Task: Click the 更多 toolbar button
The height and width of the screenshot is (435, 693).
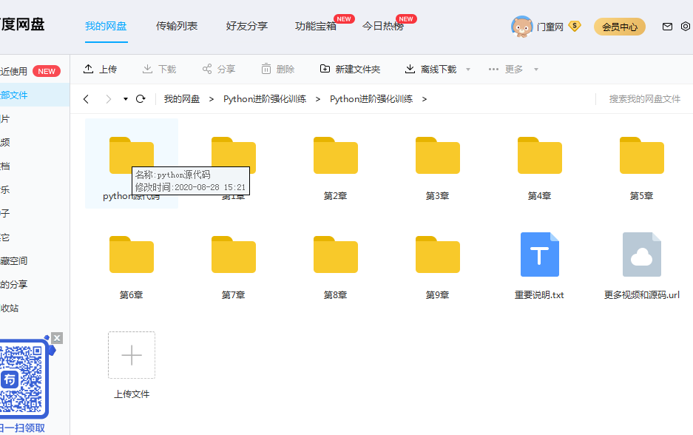Action: 506,69
